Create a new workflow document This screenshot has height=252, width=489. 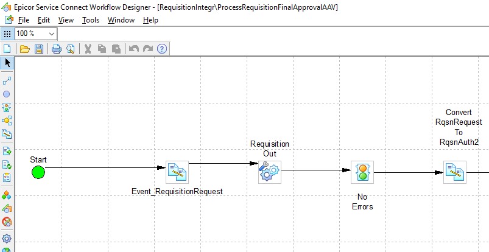pyautogui.click(x=7, y=49)
